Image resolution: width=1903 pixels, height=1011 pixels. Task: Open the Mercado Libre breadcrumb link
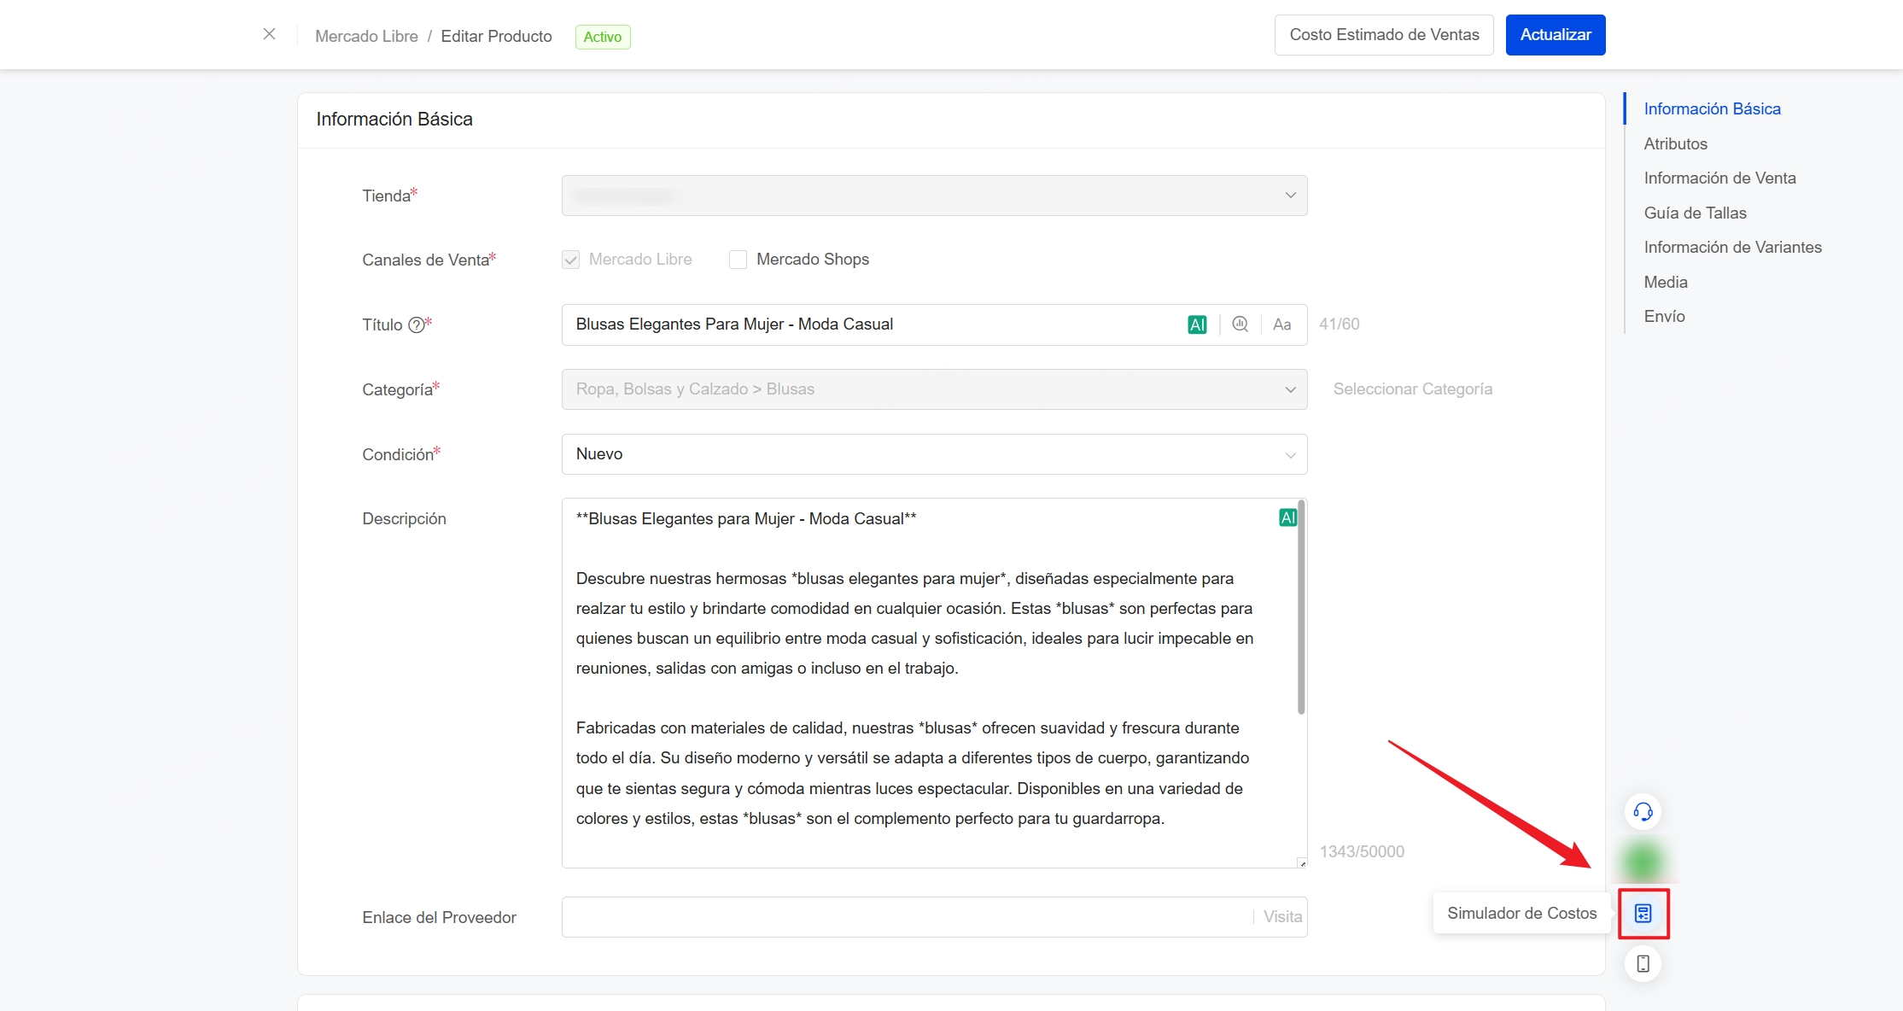[366, 36]
